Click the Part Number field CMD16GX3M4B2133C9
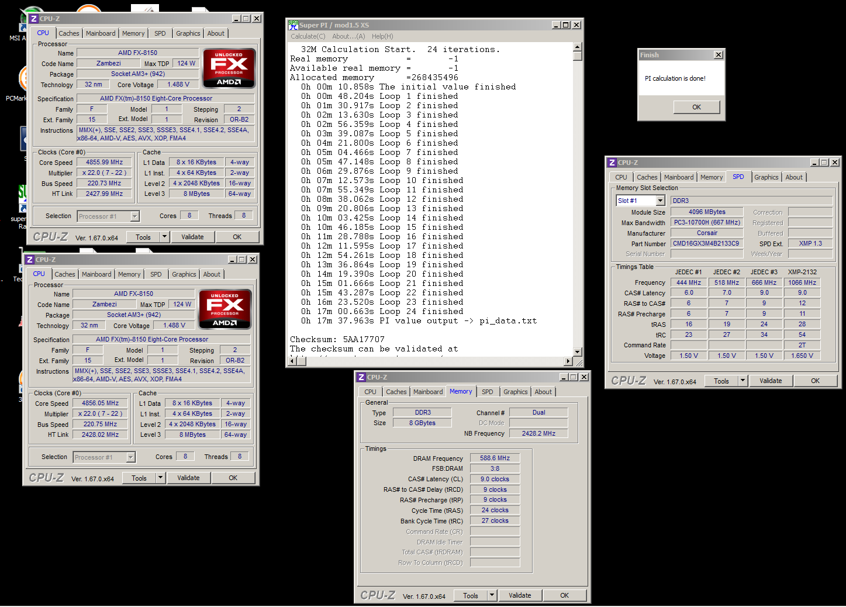Viewport: 846px width, 607px height. (707, 243)
